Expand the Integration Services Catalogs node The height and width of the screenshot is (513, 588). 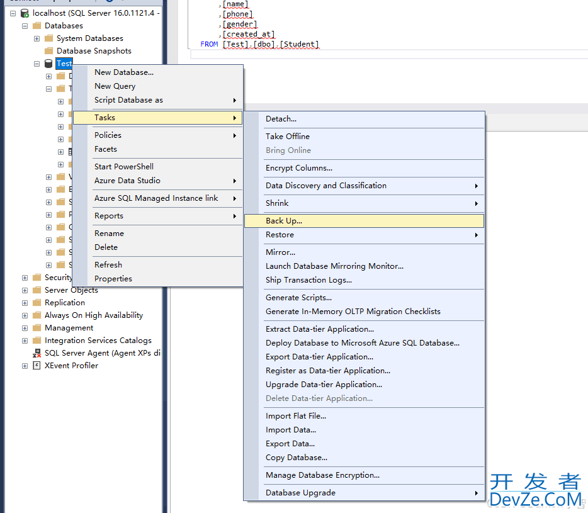25,341
